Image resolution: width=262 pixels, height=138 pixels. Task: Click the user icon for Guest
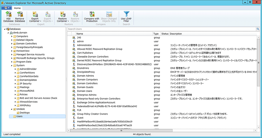(x=74, y=118)
